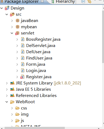Expand the css folder
The image size is (104, 129).
pos(12,108)
